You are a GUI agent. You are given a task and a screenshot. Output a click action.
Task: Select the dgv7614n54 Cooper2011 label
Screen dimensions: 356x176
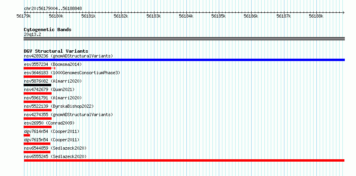coord(52,131)
